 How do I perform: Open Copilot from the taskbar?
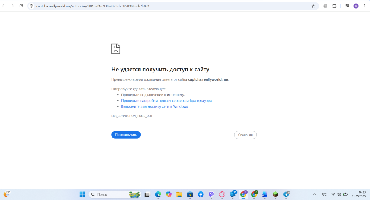click(169, 194)
